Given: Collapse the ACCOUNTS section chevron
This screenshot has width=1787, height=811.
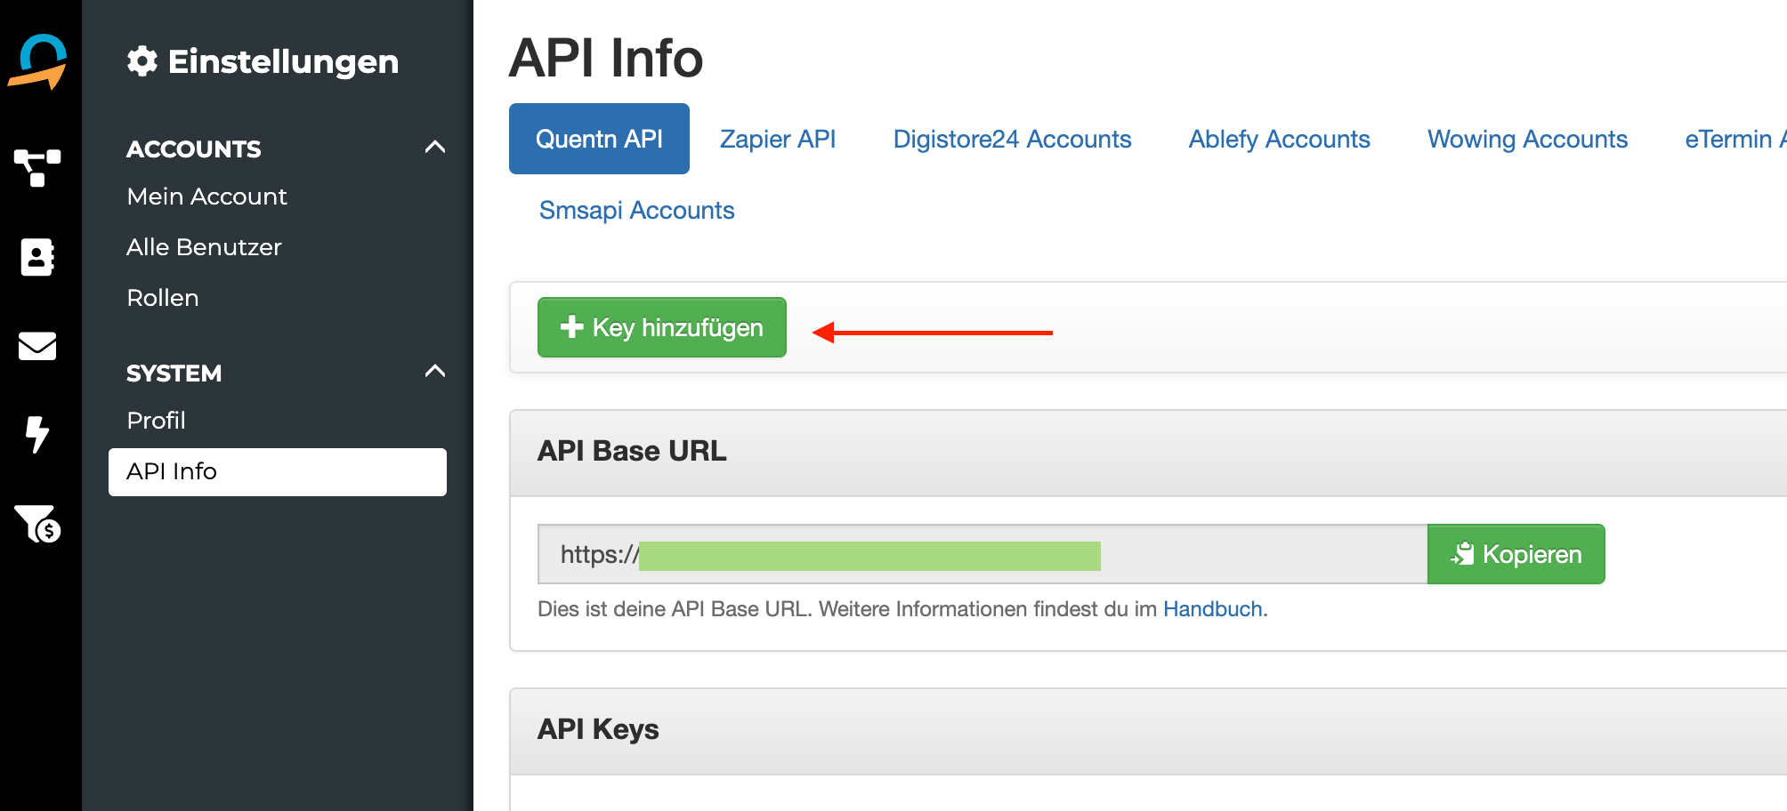Looking at the screenshot, I should click(x=434, y=148).
